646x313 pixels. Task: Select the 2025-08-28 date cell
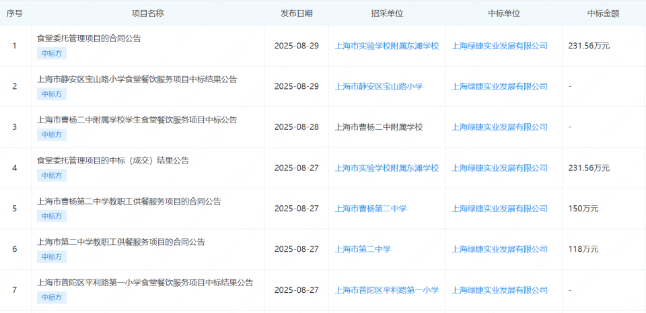[297, 127]
